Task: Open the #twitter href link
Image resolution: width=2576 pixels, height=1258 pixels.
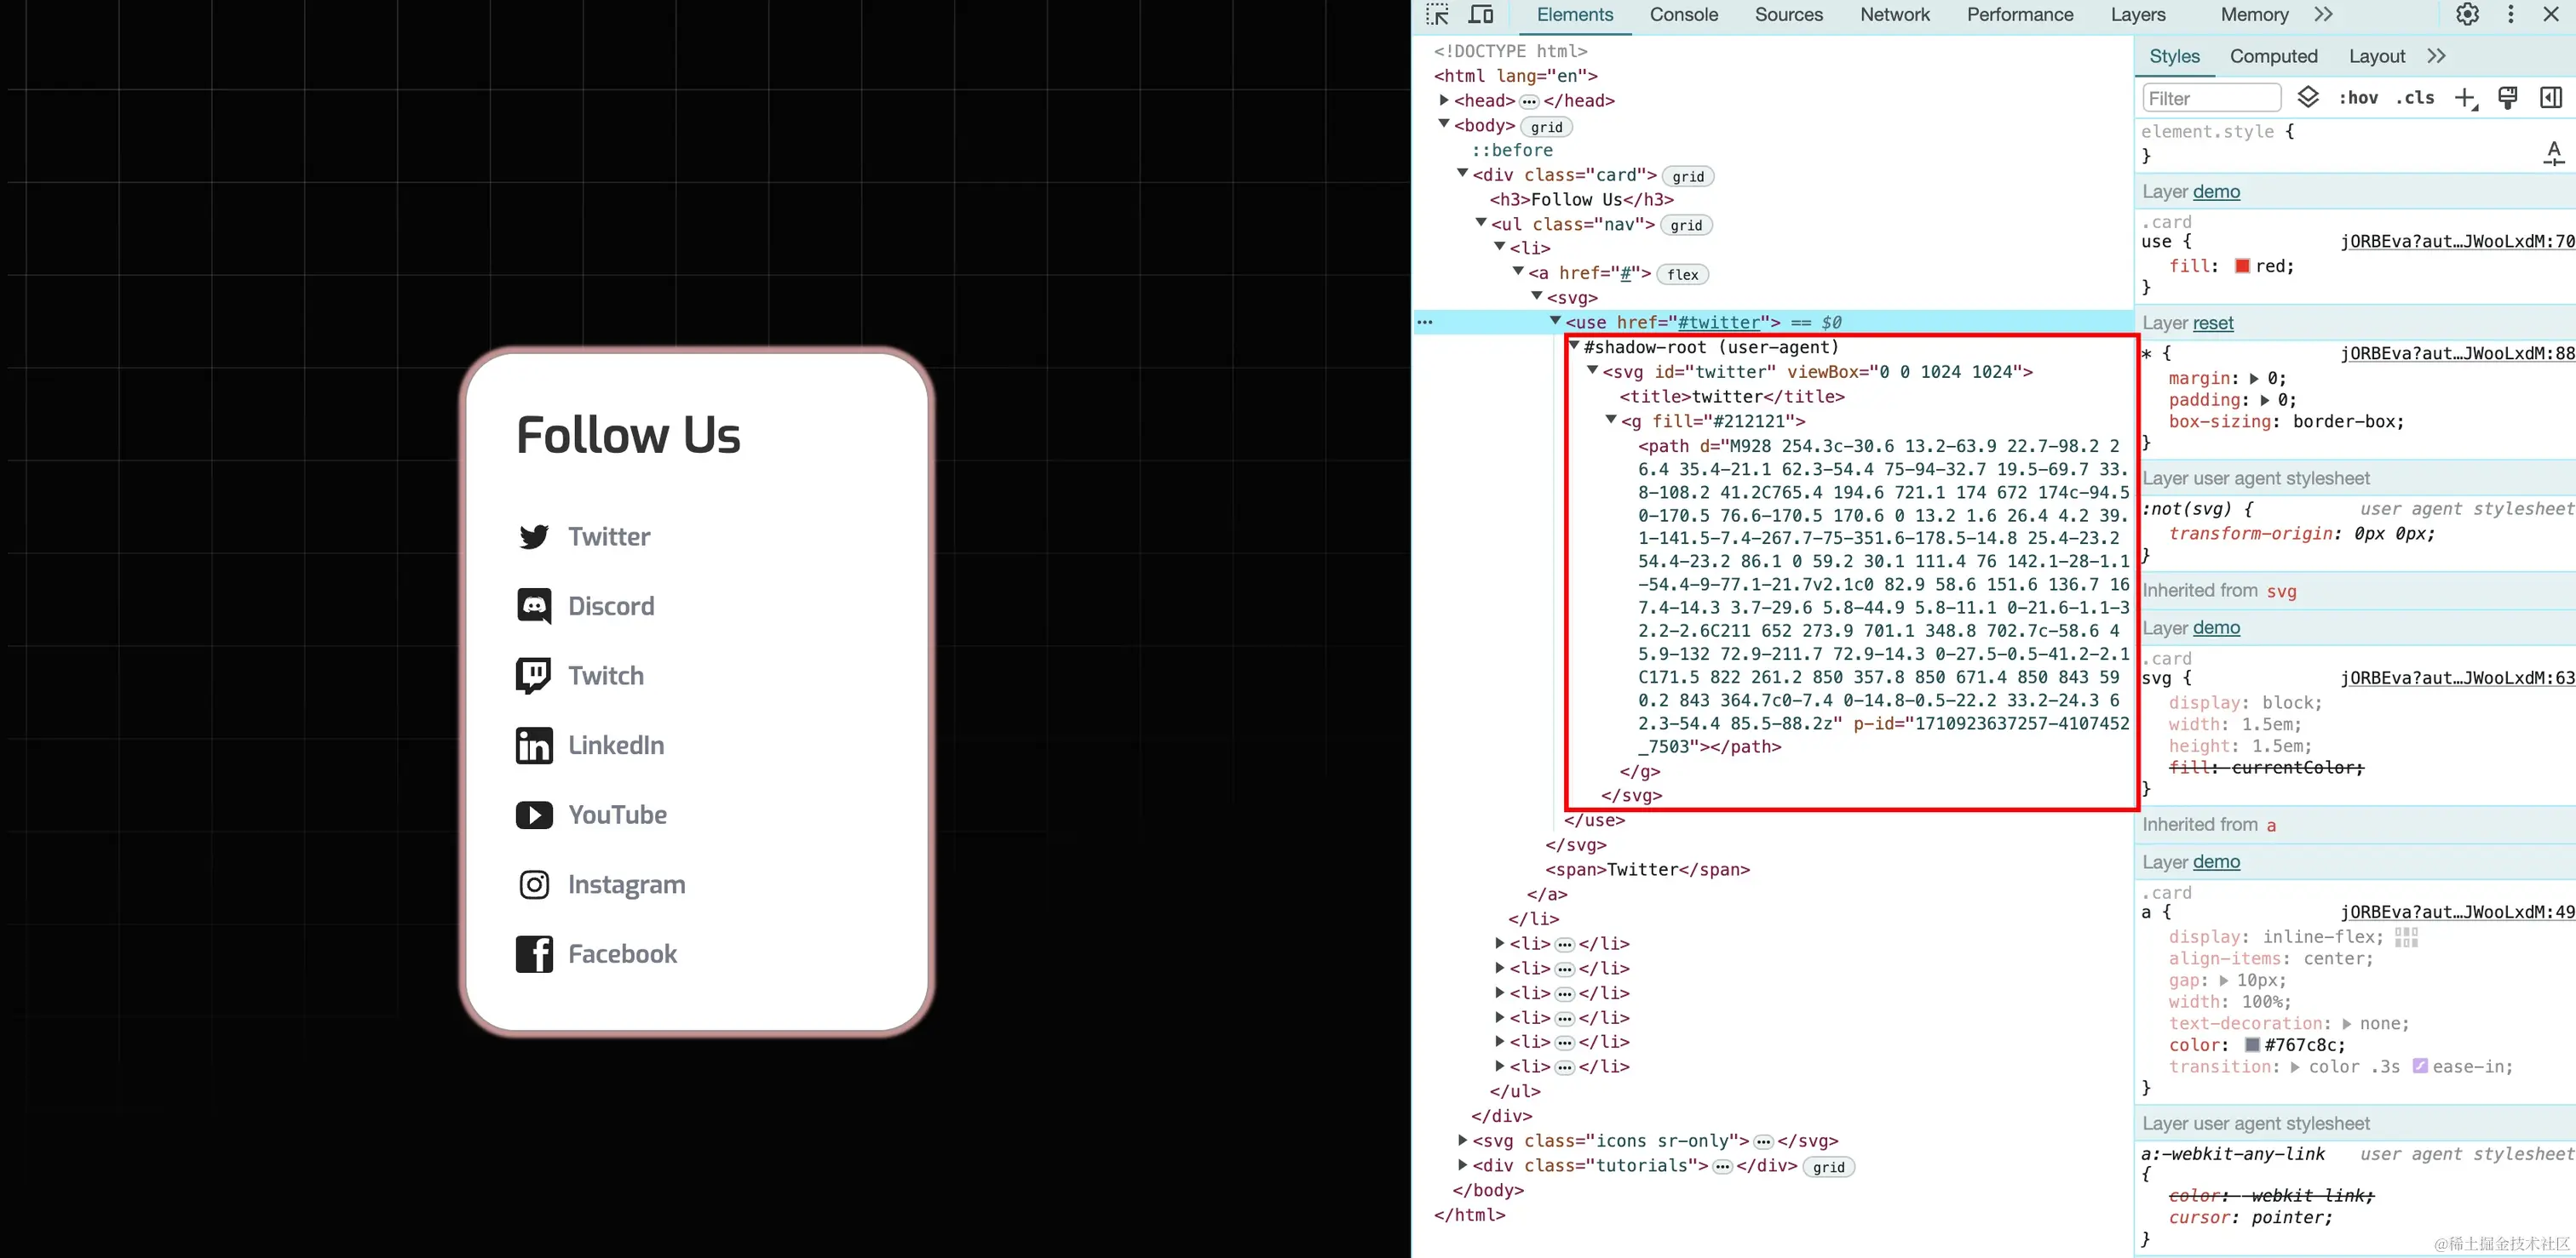Action: click(1718, 322)
